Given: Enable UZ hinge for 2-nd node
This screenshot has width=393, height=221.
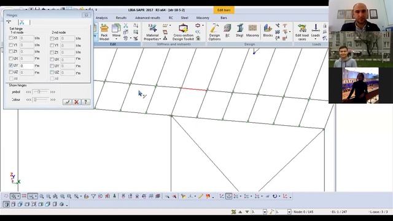Looking at the screenshot, I should point(52,72).
